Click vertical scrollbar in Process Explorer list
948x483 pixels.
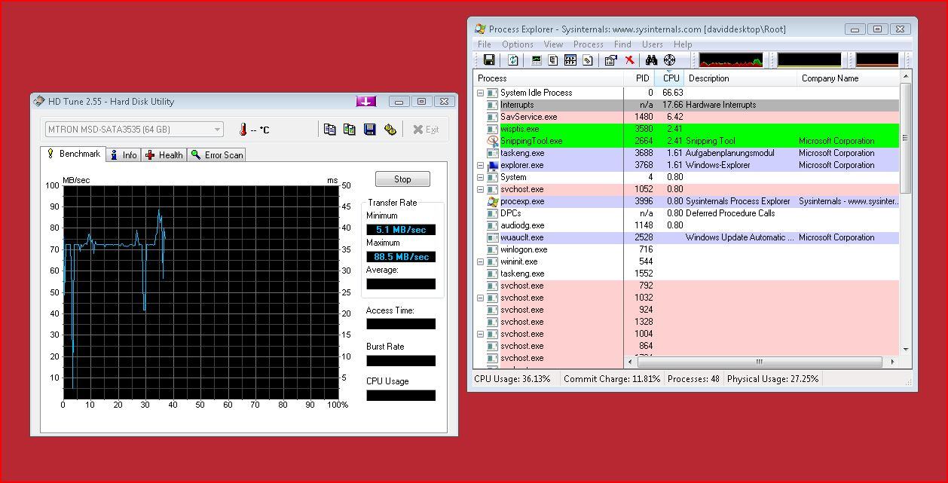click(906, 213)
